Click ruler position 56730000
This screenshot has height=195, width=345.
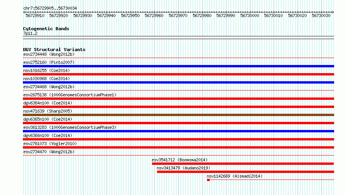coord(250,15)
